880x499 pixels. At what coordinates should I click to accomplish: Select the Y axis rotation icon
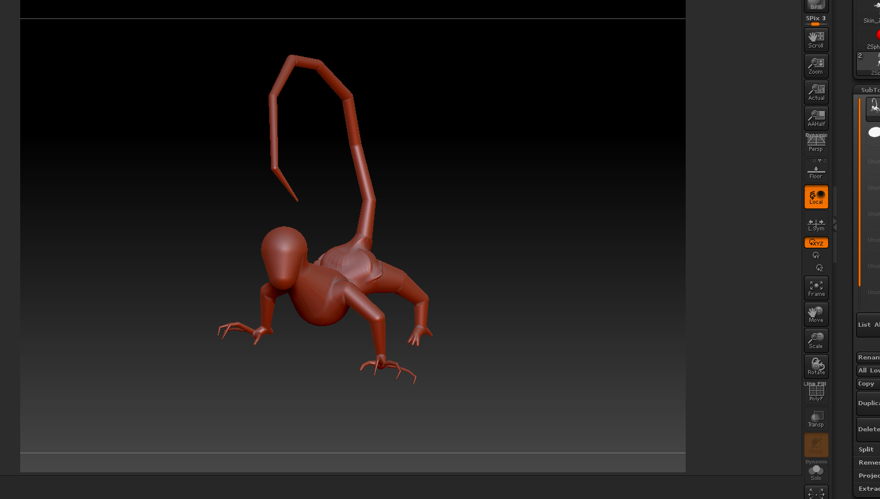point(816,255)
